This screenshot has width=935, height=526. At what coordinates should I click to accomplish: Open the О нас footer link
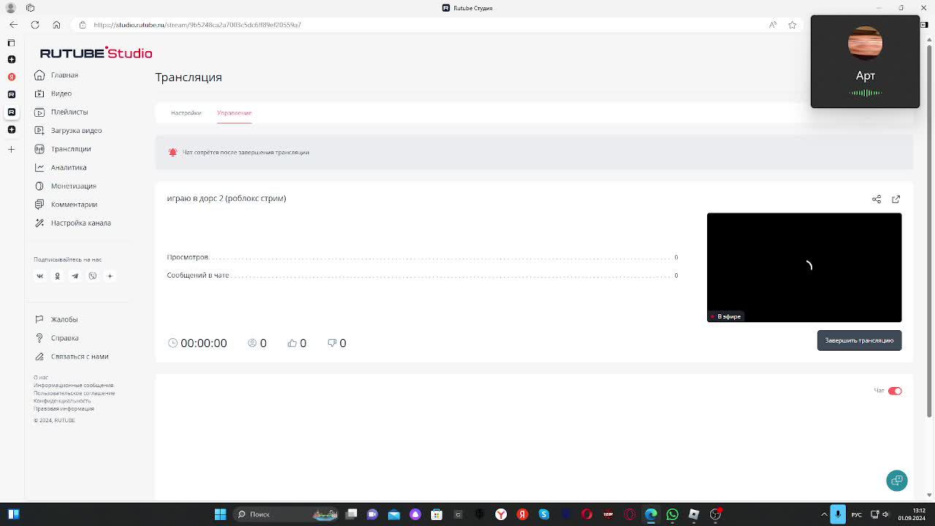41,378
